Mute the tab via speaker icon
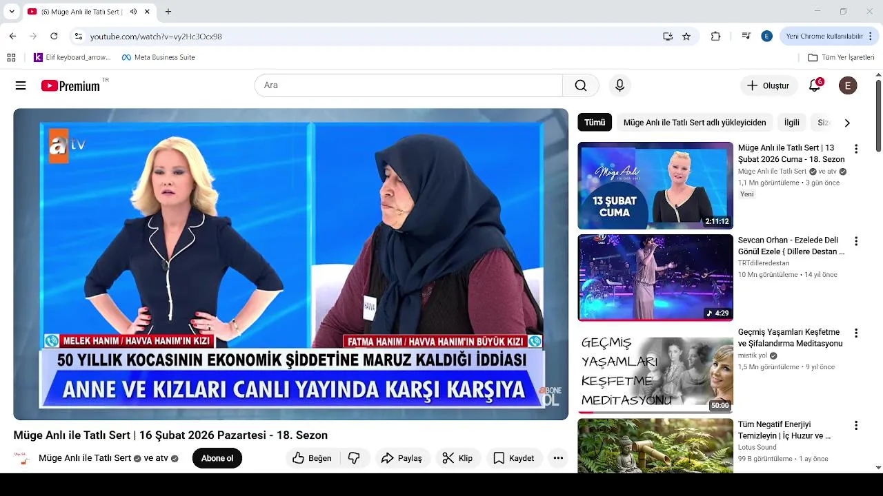This screenshot has width=883, height=496. [x=133, y=12]
